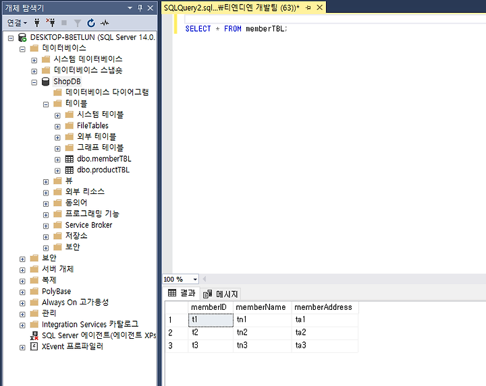
Task: Toggle the Object Explorer auto-hide pin
Action: pyautogui.click(x=140, y=8)
